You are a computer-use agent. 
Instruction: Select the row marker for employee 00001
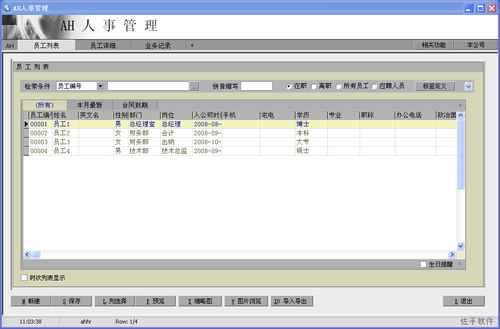click(x=26, y=124)
